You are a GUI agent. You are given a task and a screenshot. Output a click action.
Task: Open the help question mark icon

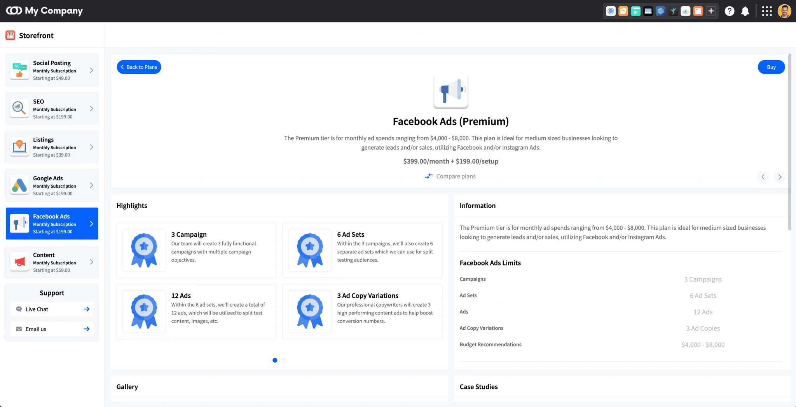730,11
